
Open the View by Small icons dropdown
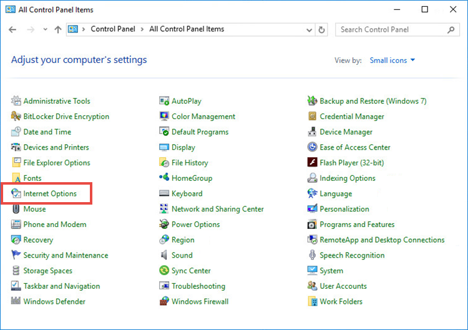click(392, 61)
